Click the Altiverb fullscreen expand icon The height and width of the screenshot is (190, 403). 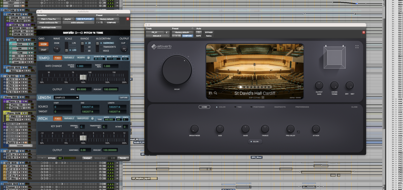point(357,47)
